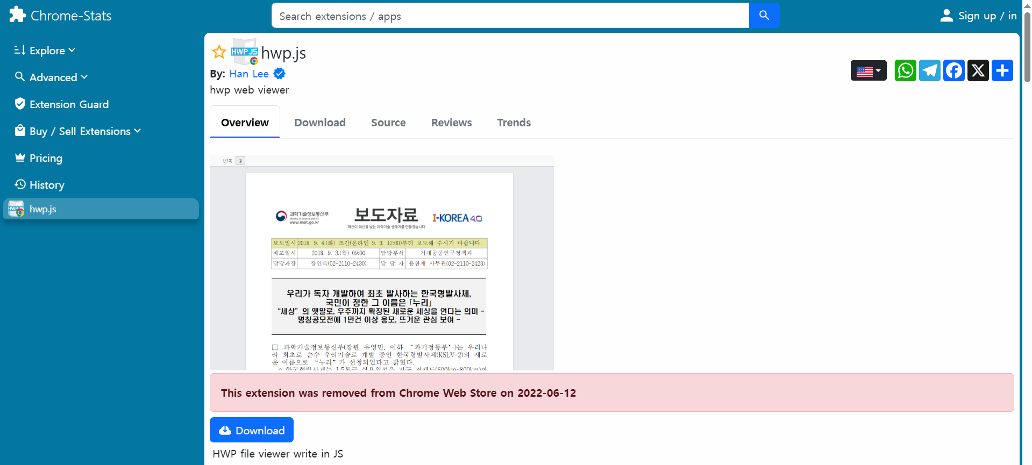This screenshot has width=1032, height=465.
Task: Click the hwp.js extension logo in header
Action: [x=245, y=52]
